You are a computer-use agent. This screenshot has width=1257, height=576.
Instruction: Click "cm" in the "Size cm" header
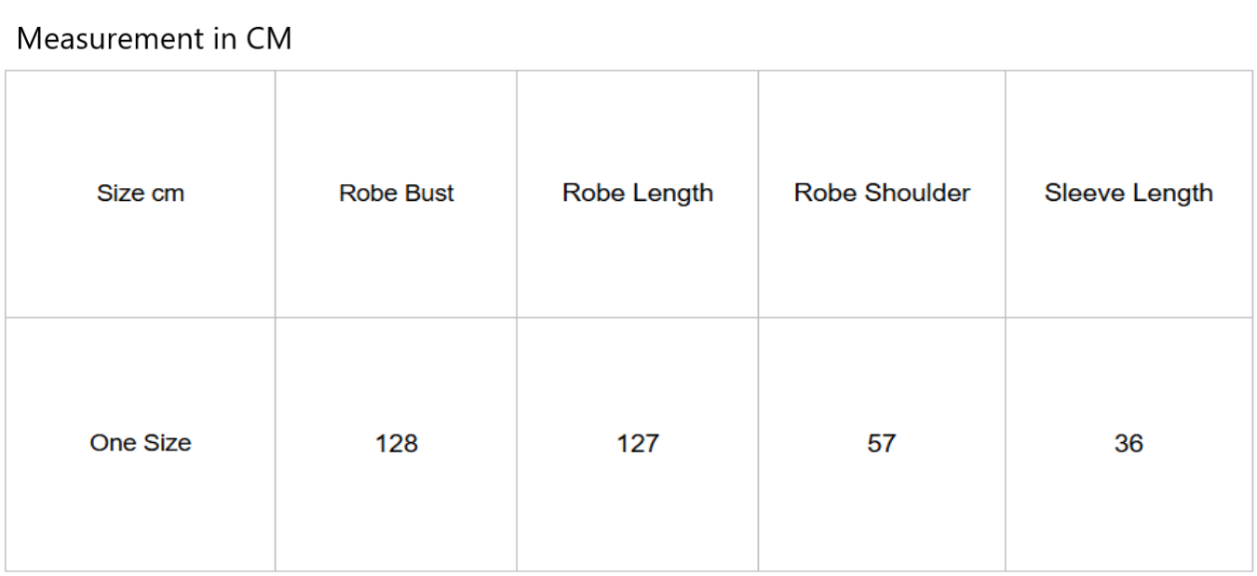[169, 194]
